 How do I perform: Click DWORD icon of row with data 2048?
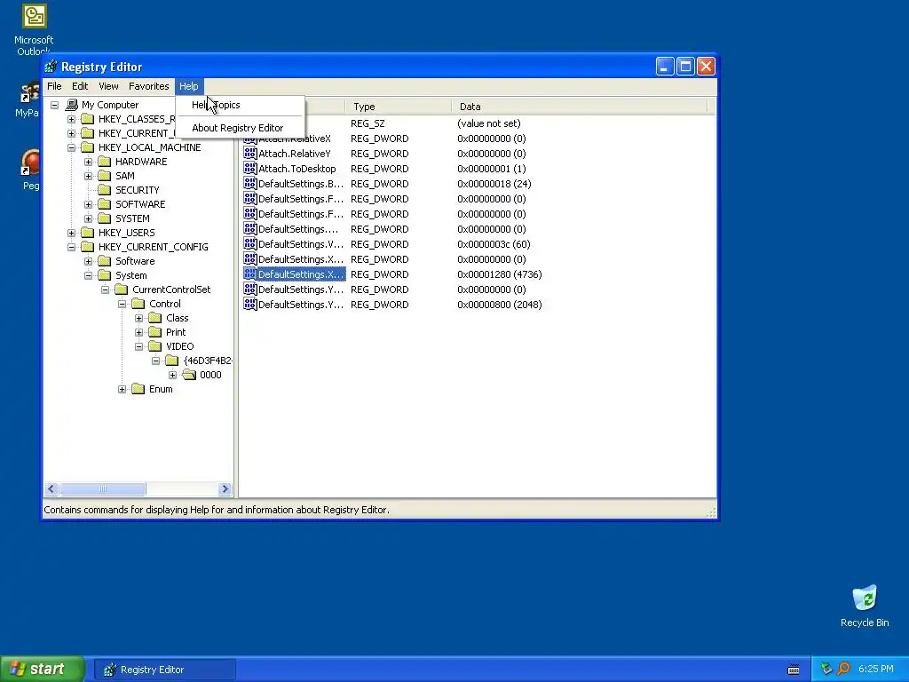point(249,304)
